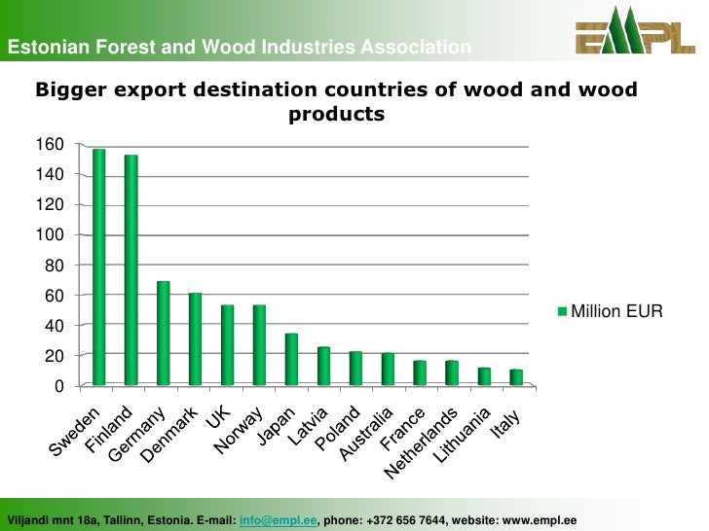Viewport: 709px width, 531px height.
Task: Select the UK axis label
Action: point(217,416)
